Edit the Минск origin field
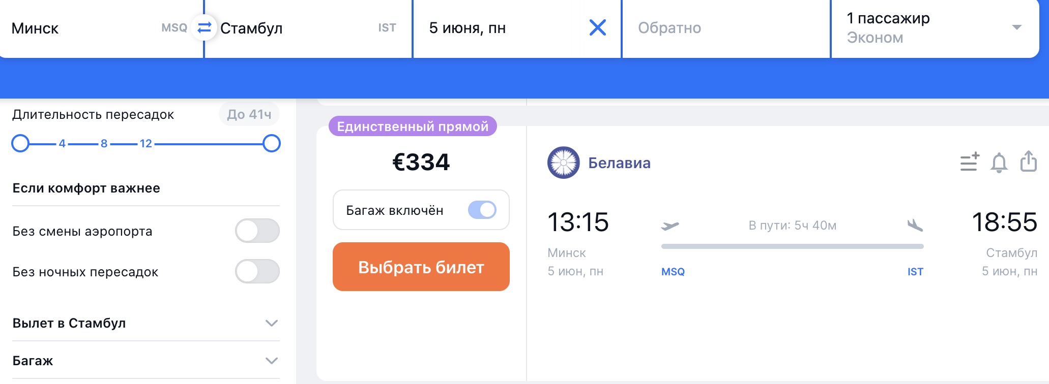The height and width of the screenshot is (384, 1049). [81, 28]
